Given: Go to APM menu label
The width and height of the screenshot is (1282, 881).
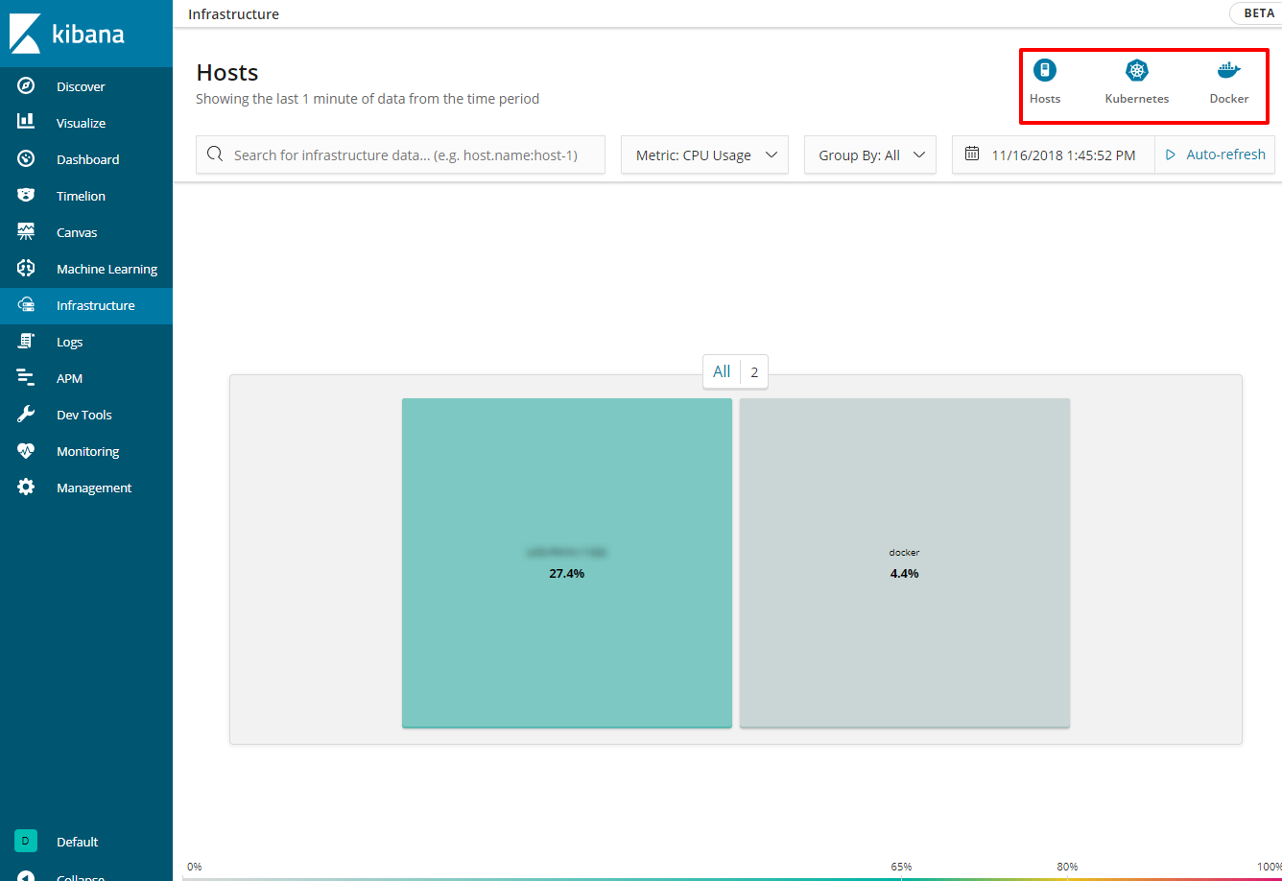Looking at the screenshot, I should click(x=69, y=378).
